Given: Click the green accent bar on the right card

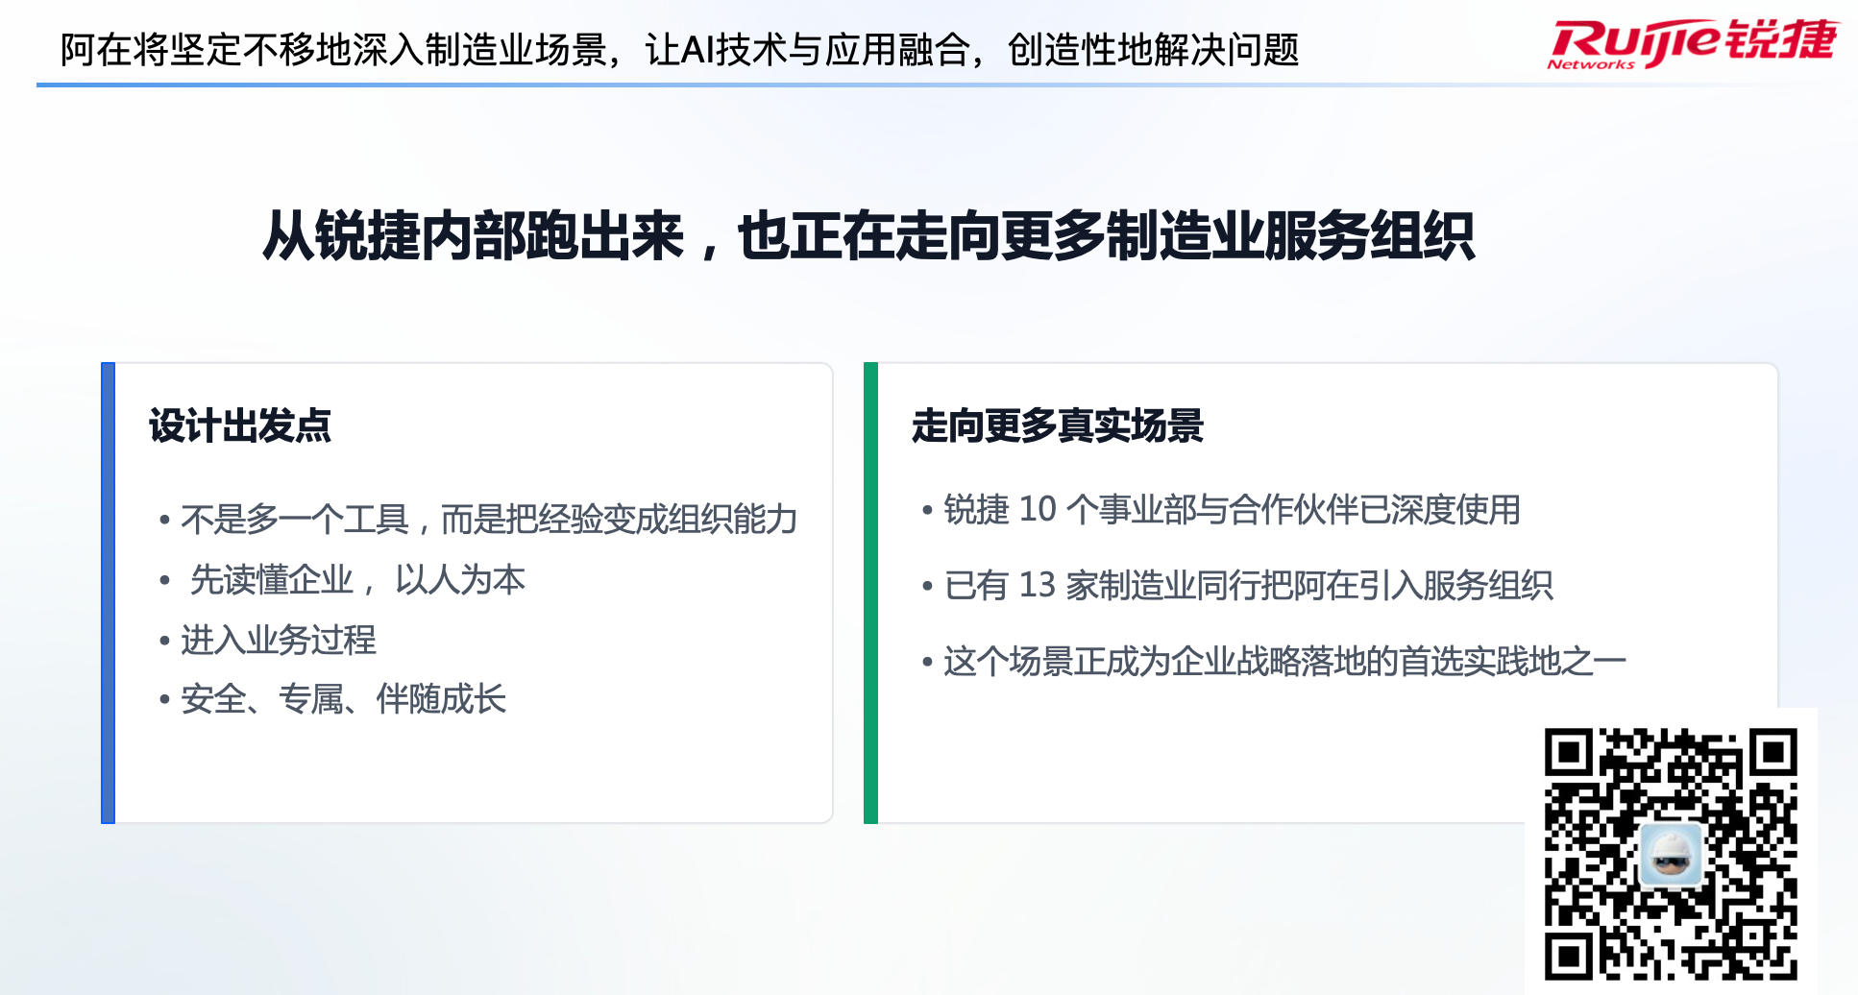Looking at the screenshot, I should point(870,593).
